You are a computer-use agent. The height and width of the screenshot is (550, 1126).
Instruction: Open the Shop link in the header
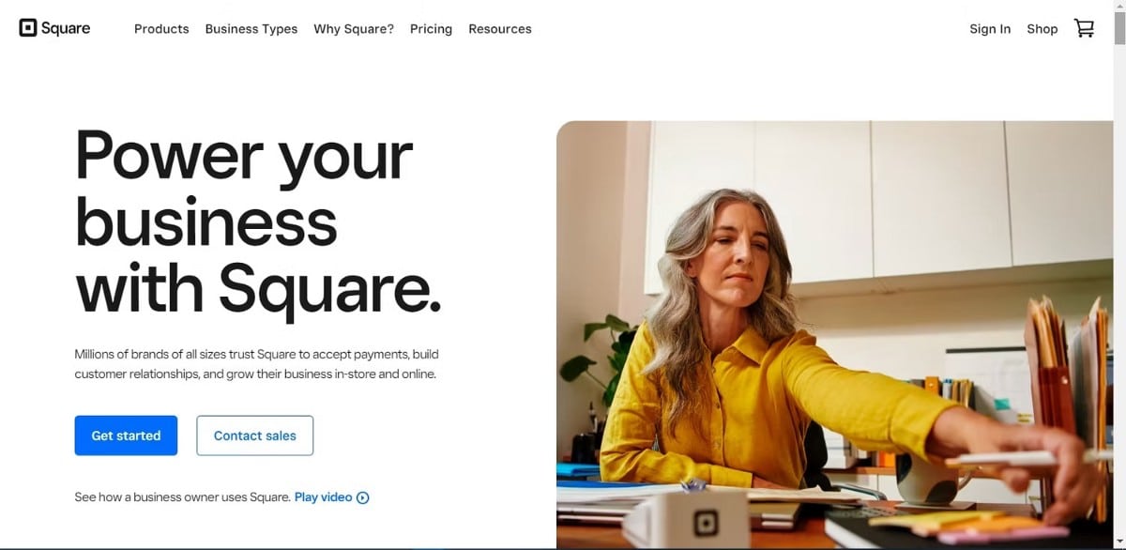tap(1042, 29)
